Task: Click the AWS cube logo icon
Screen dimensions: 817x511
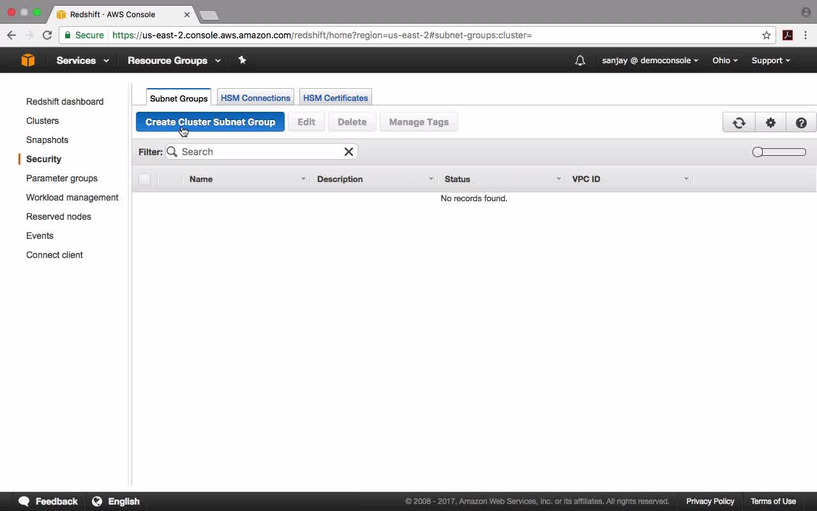Action: (x=28, y=60)
